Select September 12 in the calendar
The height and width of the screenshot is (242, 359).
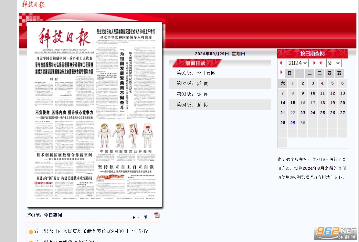point(333,93)
